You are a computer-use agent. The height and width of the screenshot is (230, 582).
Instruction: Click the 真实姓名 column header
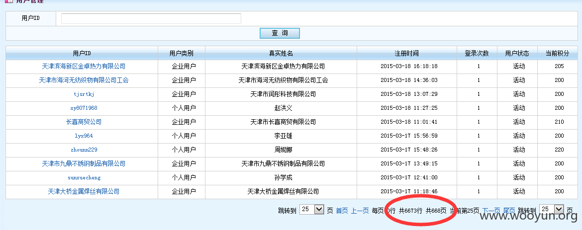click(281, 54)
